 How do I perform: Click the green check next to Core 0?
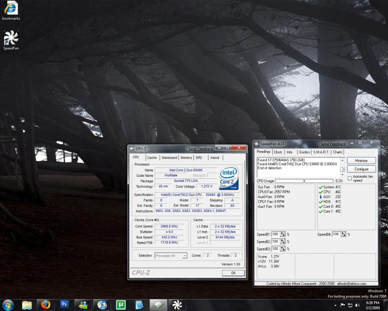(320, 206)
